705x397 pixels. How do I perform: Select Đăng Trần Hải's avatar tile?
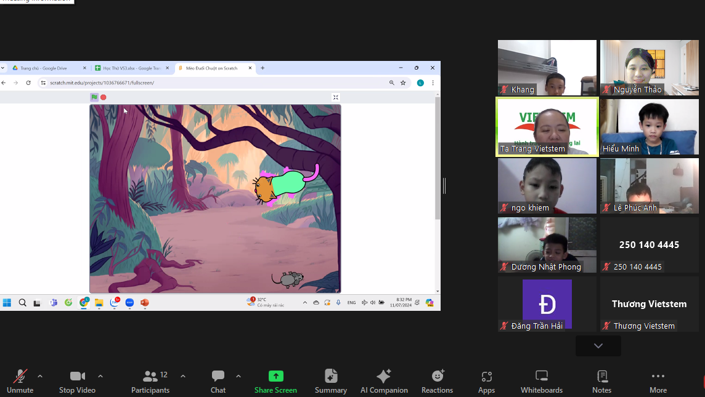pos(547,304)
